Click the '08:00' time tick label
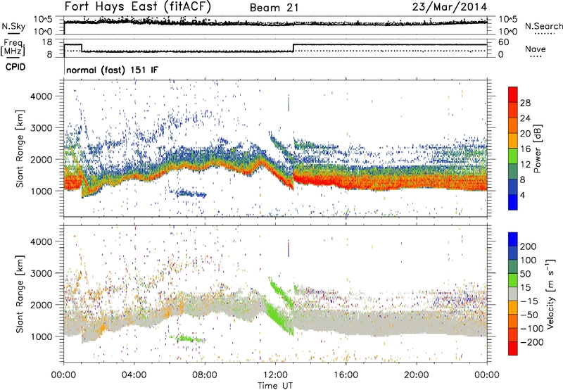 click(x=205, y=375)
